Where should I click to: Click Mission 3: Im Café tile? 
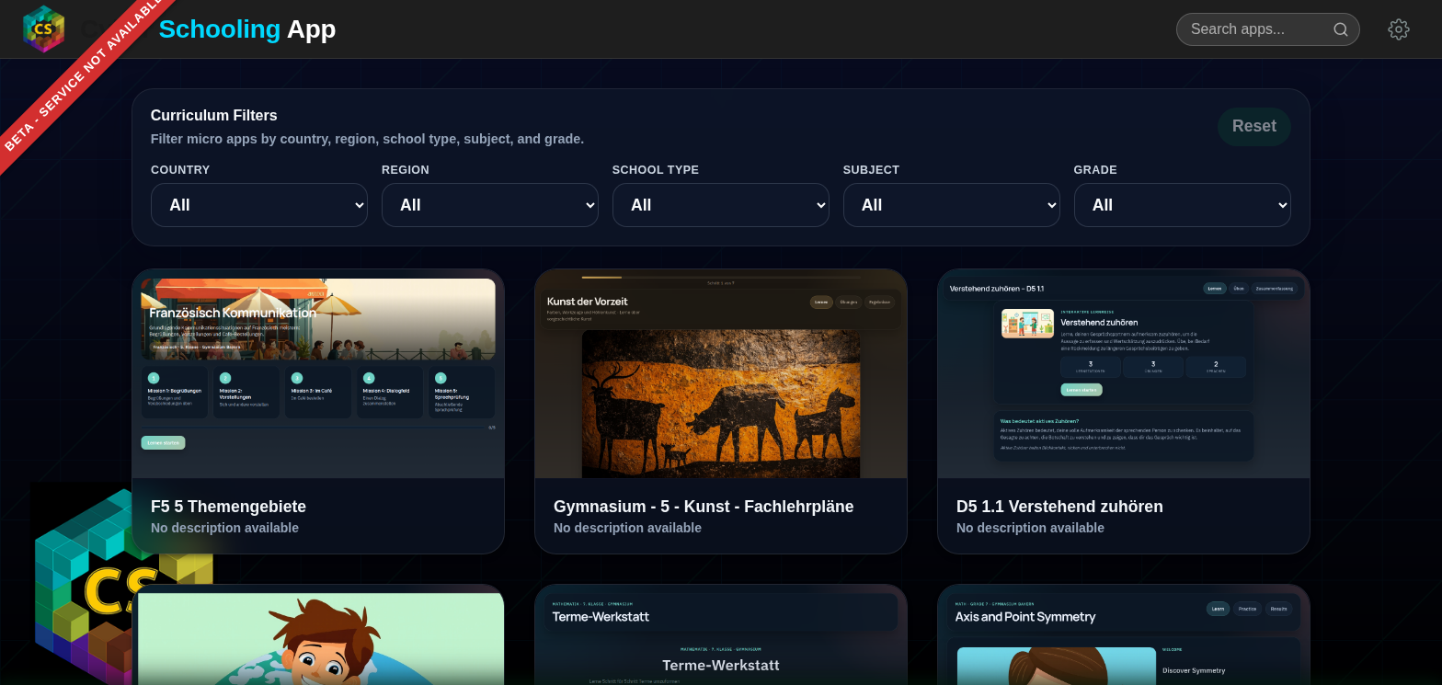pyautogui.click(x=318, y=393)
